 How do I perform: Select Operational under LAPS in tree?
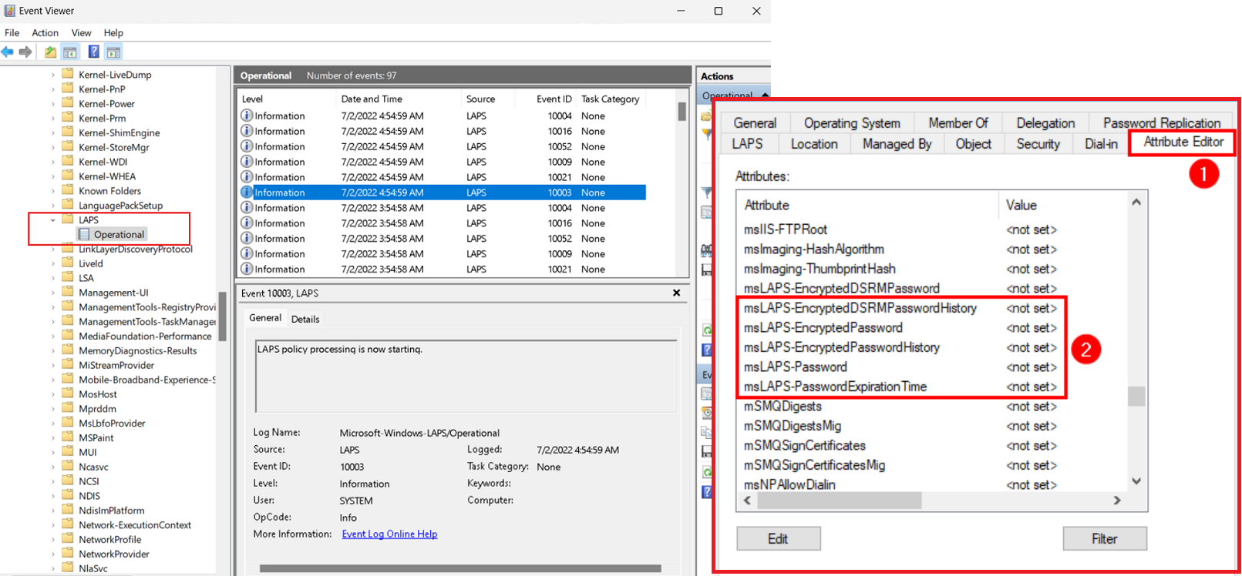tap(119, 234)
